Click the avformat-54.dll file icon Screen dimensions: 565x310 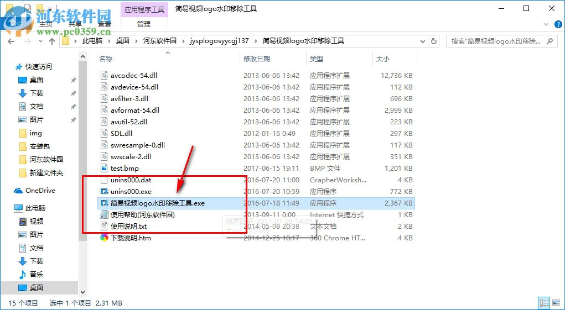(x=104, y=110)
